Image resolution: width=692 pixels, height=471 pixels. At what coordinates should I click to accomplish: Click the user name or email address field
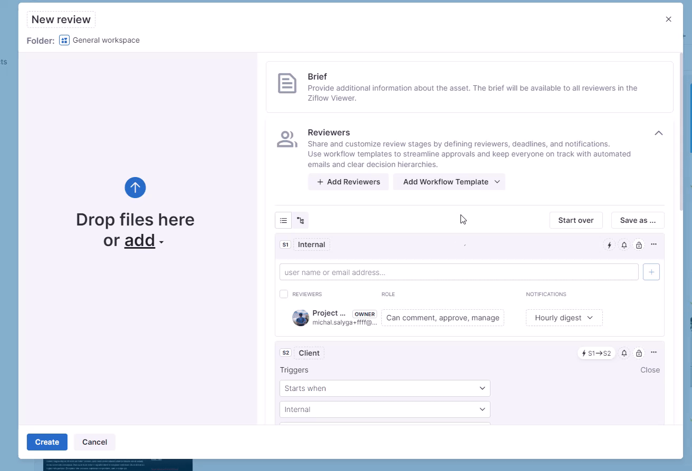[459, 272]
